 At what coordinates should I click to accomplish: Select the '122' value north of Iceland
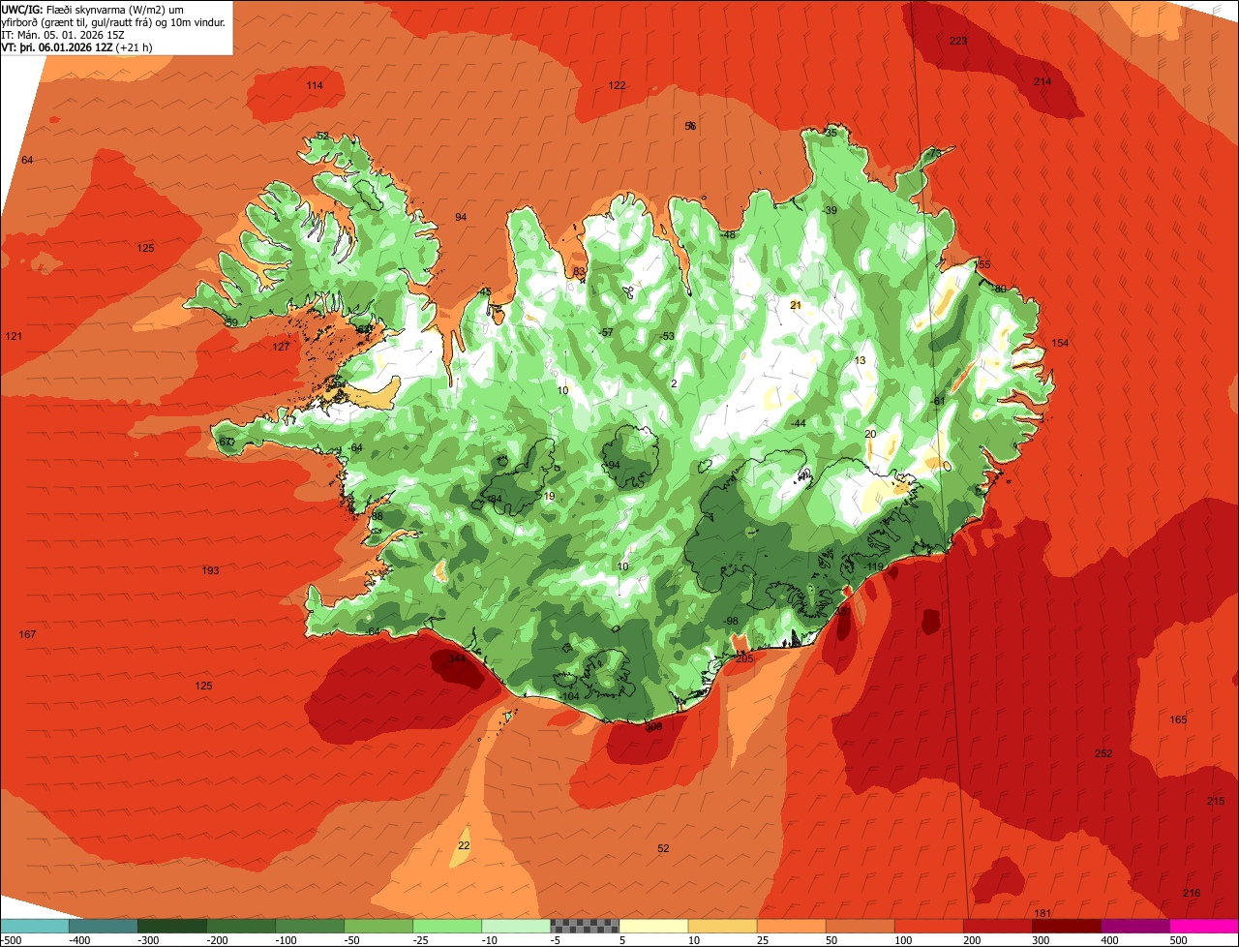[x=617, y=85]
